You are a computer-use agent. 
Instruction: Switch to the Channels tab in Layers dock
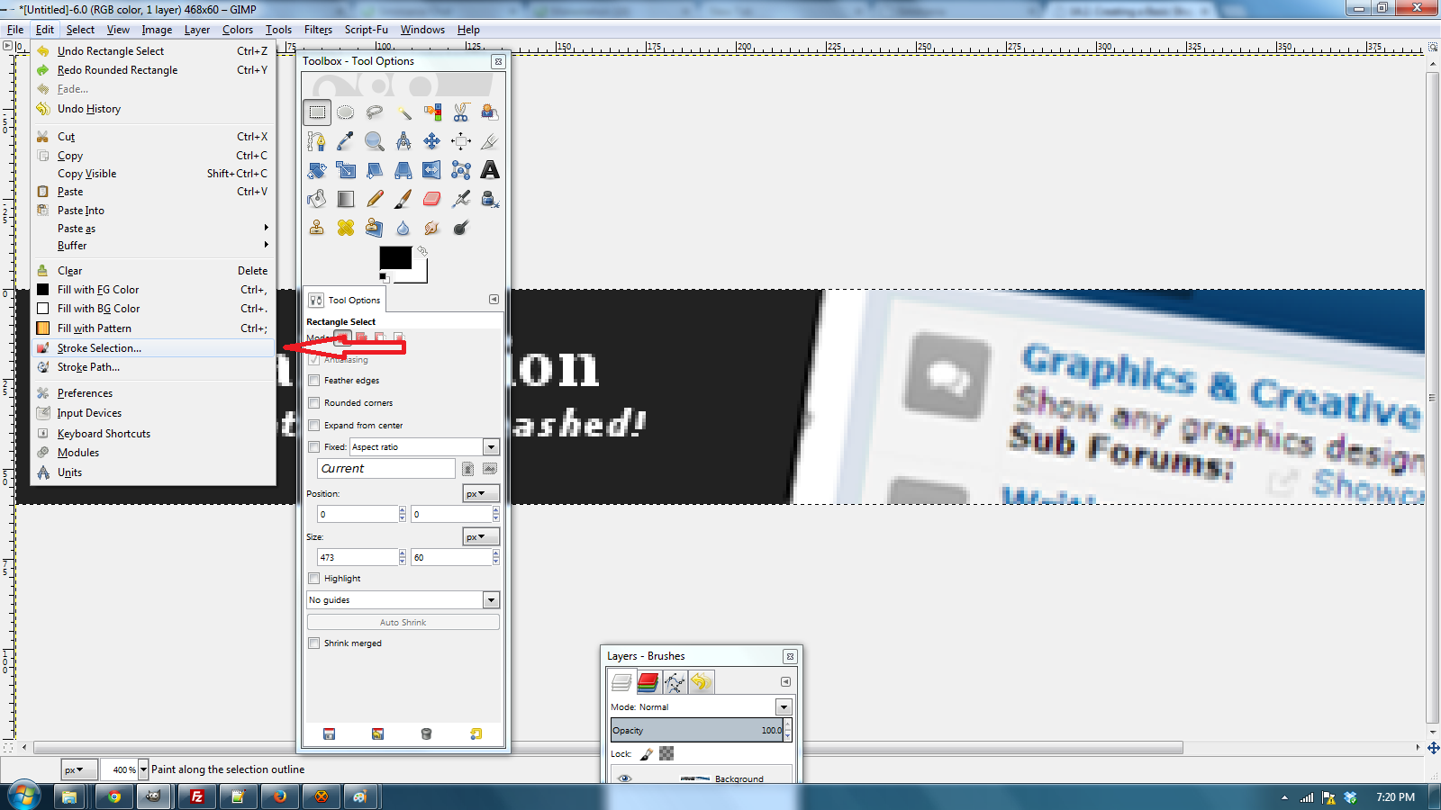tap(647, 682)
